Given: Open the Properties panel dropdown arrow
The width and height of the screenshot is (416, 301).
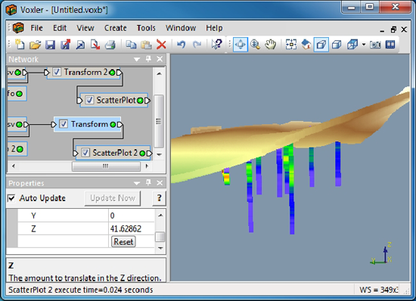Looking at the screenshot, I should 137,183.
